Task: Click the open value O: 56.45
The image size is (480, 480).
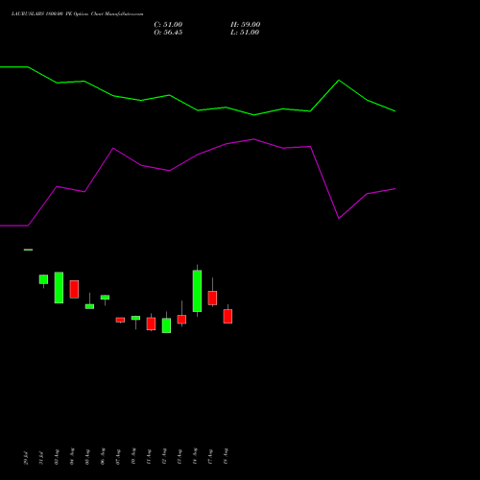Action: pyautogui.click(x=168, y=33)
